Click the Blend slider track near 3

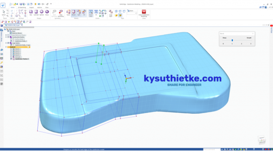tap(251, 40)
